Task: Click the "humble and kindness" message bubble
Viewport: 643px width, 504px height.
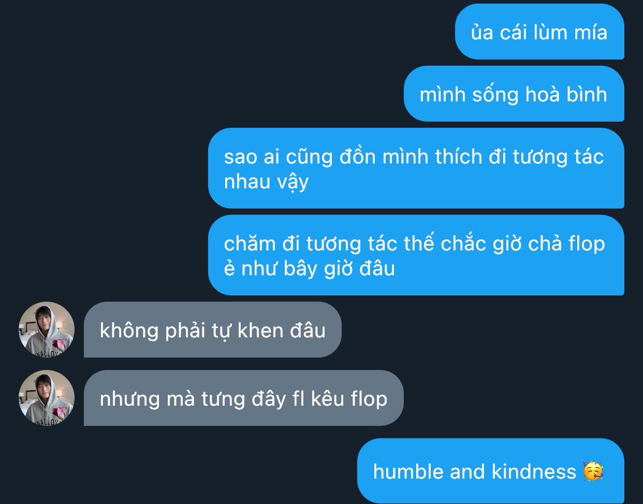Action: [491, 470]
